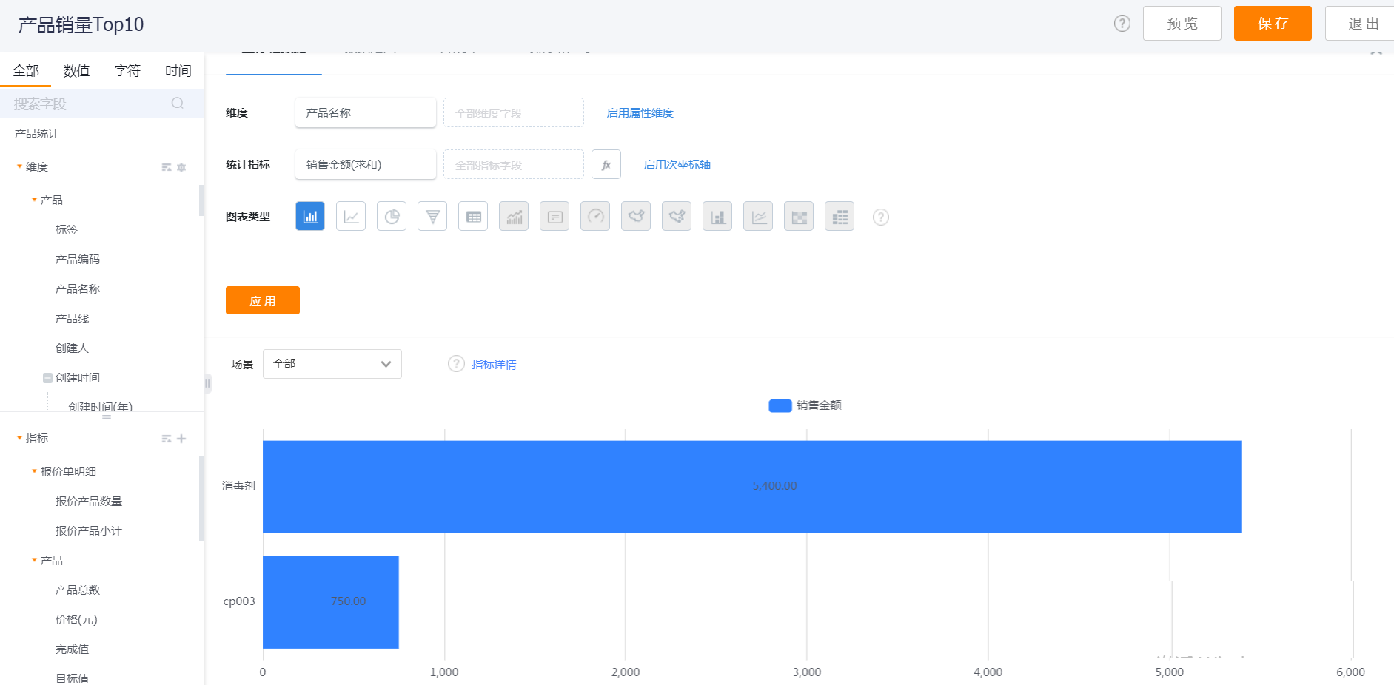
Task: Choose the pie chart type icon
Action: click(x=392, y=216)
